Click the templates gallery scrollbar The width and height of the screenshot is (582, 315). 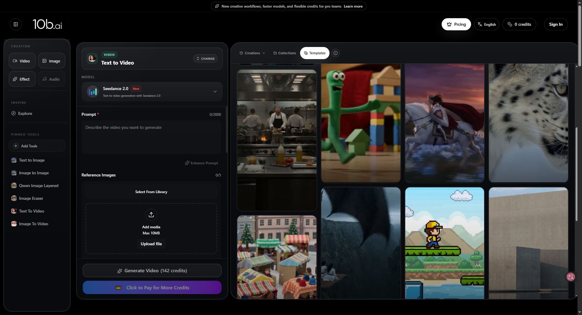point(576,174)
